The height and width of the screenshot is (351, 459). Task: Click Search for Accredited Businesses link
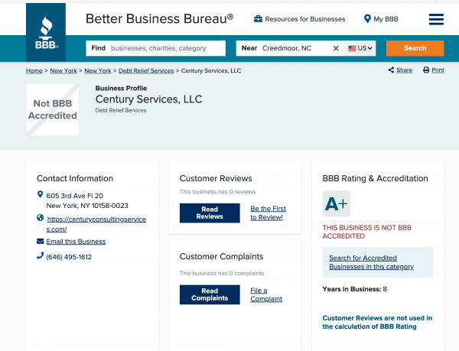point(371,262)
